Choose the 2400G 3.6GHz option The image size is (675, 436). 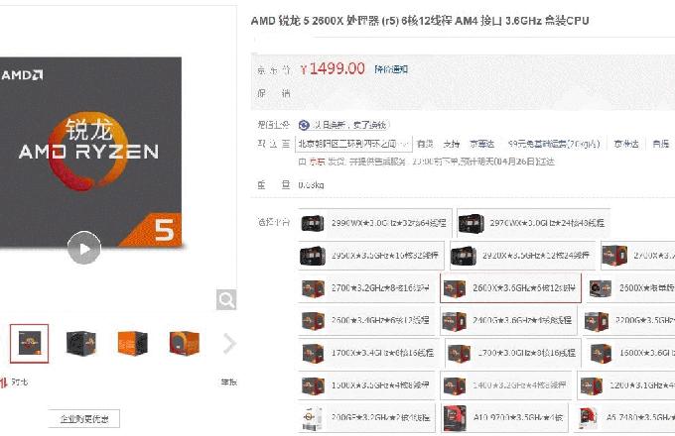point(508,320)
